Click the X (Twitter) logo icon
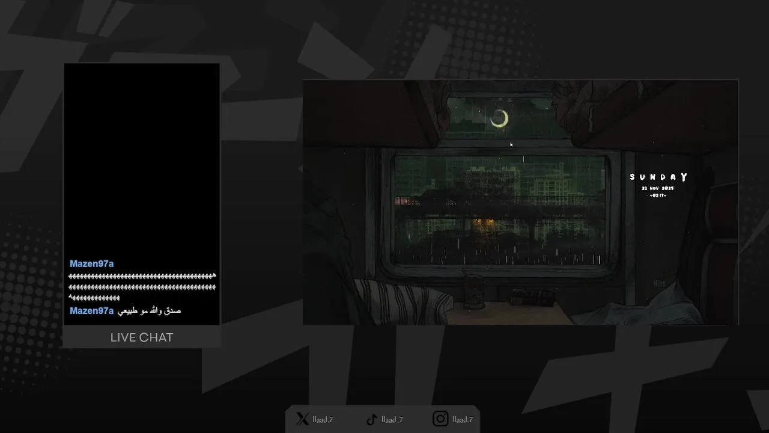The width and height of the screenshot is (769, 433). coord(302,419)
